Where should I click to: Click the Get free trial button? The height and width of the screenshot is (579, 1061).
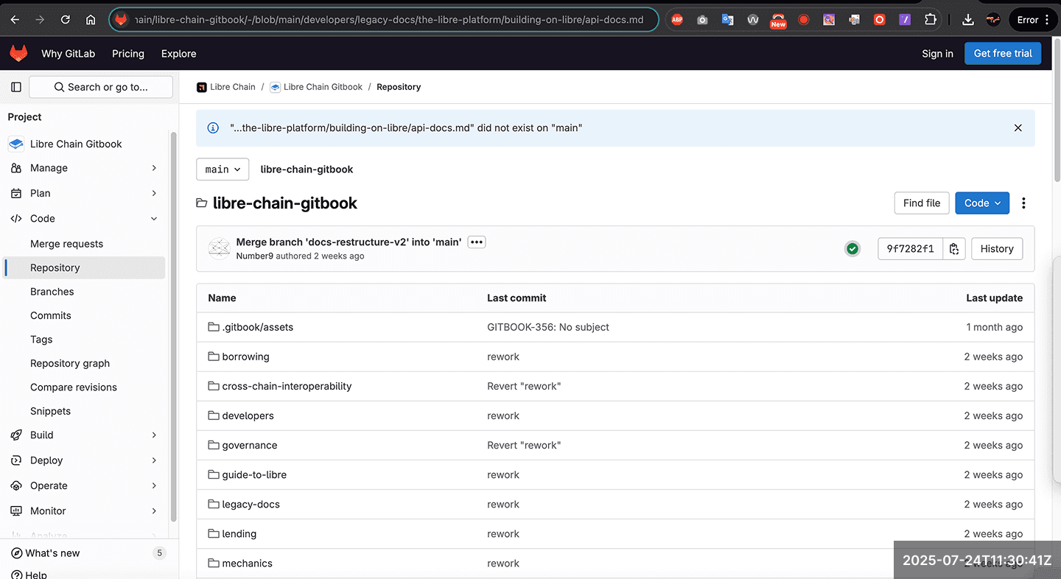(x=1003, y=53)
